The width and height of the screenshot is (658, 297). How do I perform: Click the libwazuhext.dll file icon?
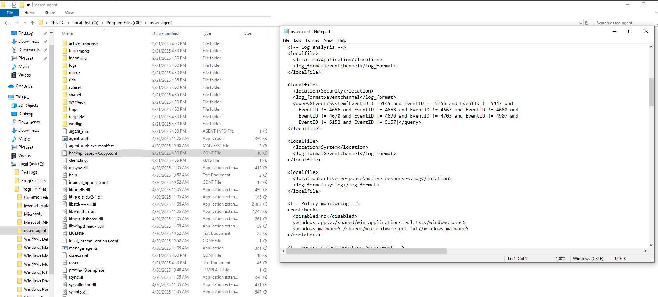pyautogui.click(x=65, y=211)
